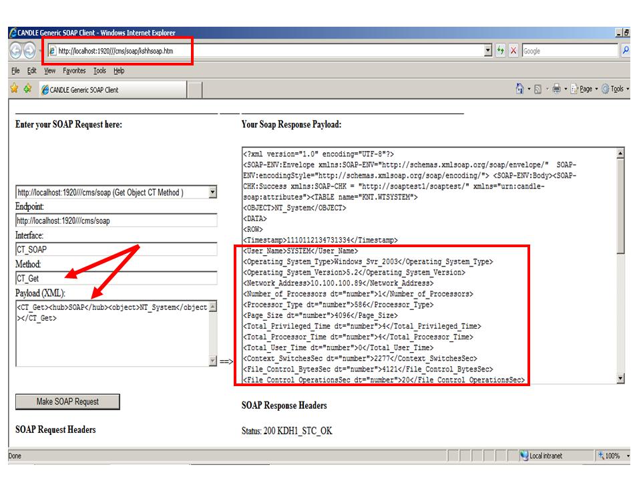The image size is (641, 481).
Task: Select the CANDLE Generic SOAP Client tab
Action: coord(114,90)
